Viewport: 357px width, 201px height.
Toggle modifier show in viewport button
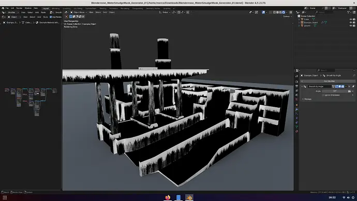coord(340,87)
